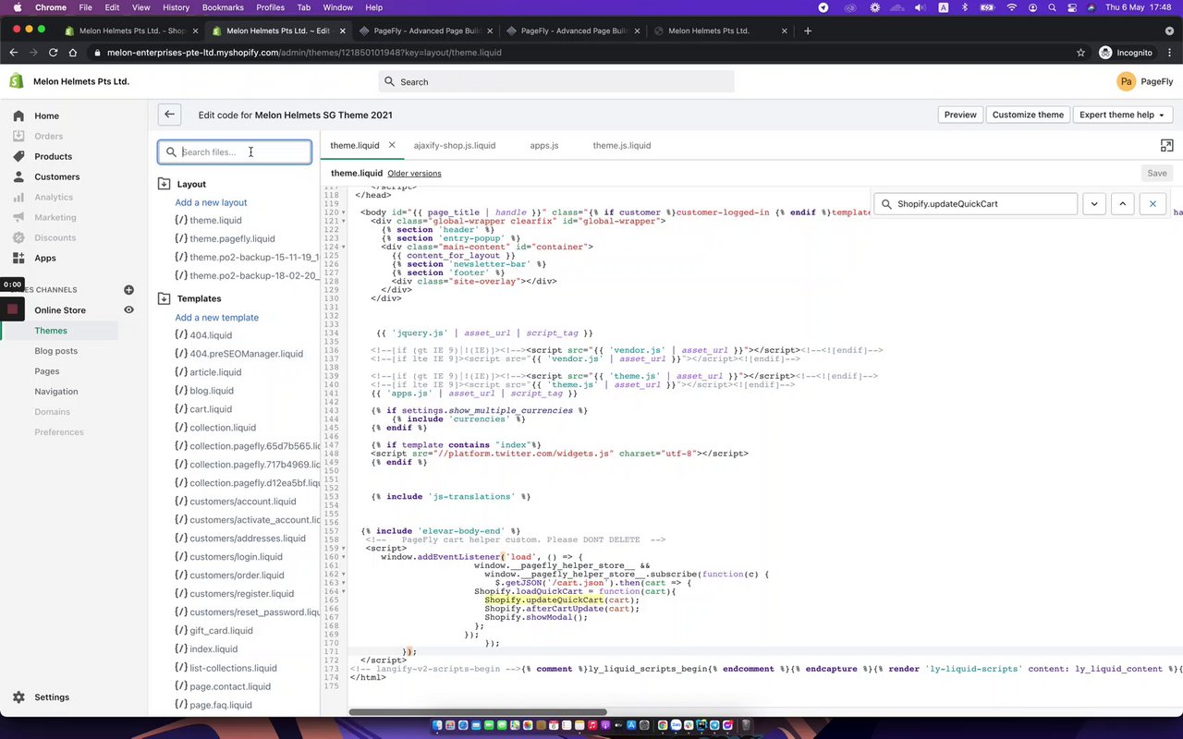Open Home from the Shopify sidebar
The width and height of the screenshot is (1183, 739).
click(x=46, y=115)
